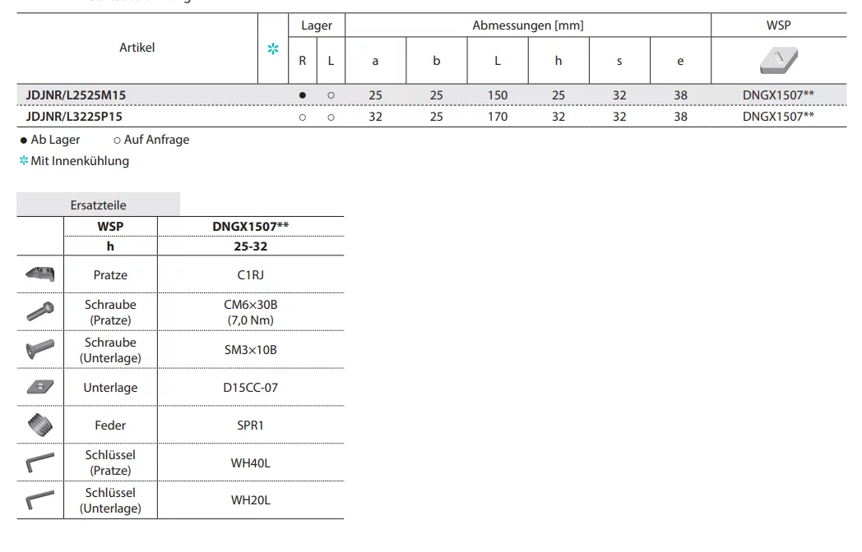Click the hex key image for Schlüssel (Unterlage)

(x=39, y=500)
